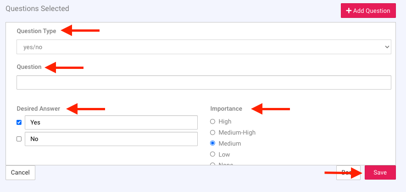Select High importance radio button
Viewport: 406px width, 192px height.
[x=212, y=122]
